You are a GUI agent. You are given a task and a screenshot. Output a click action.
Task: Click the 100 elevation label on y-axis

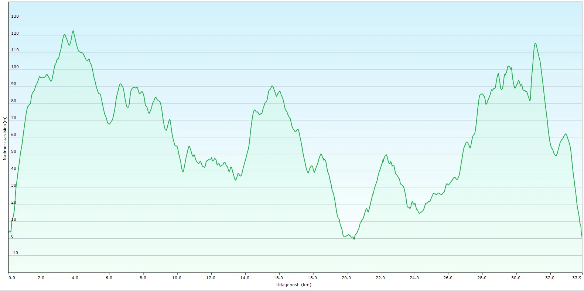(x=15, y=67)
